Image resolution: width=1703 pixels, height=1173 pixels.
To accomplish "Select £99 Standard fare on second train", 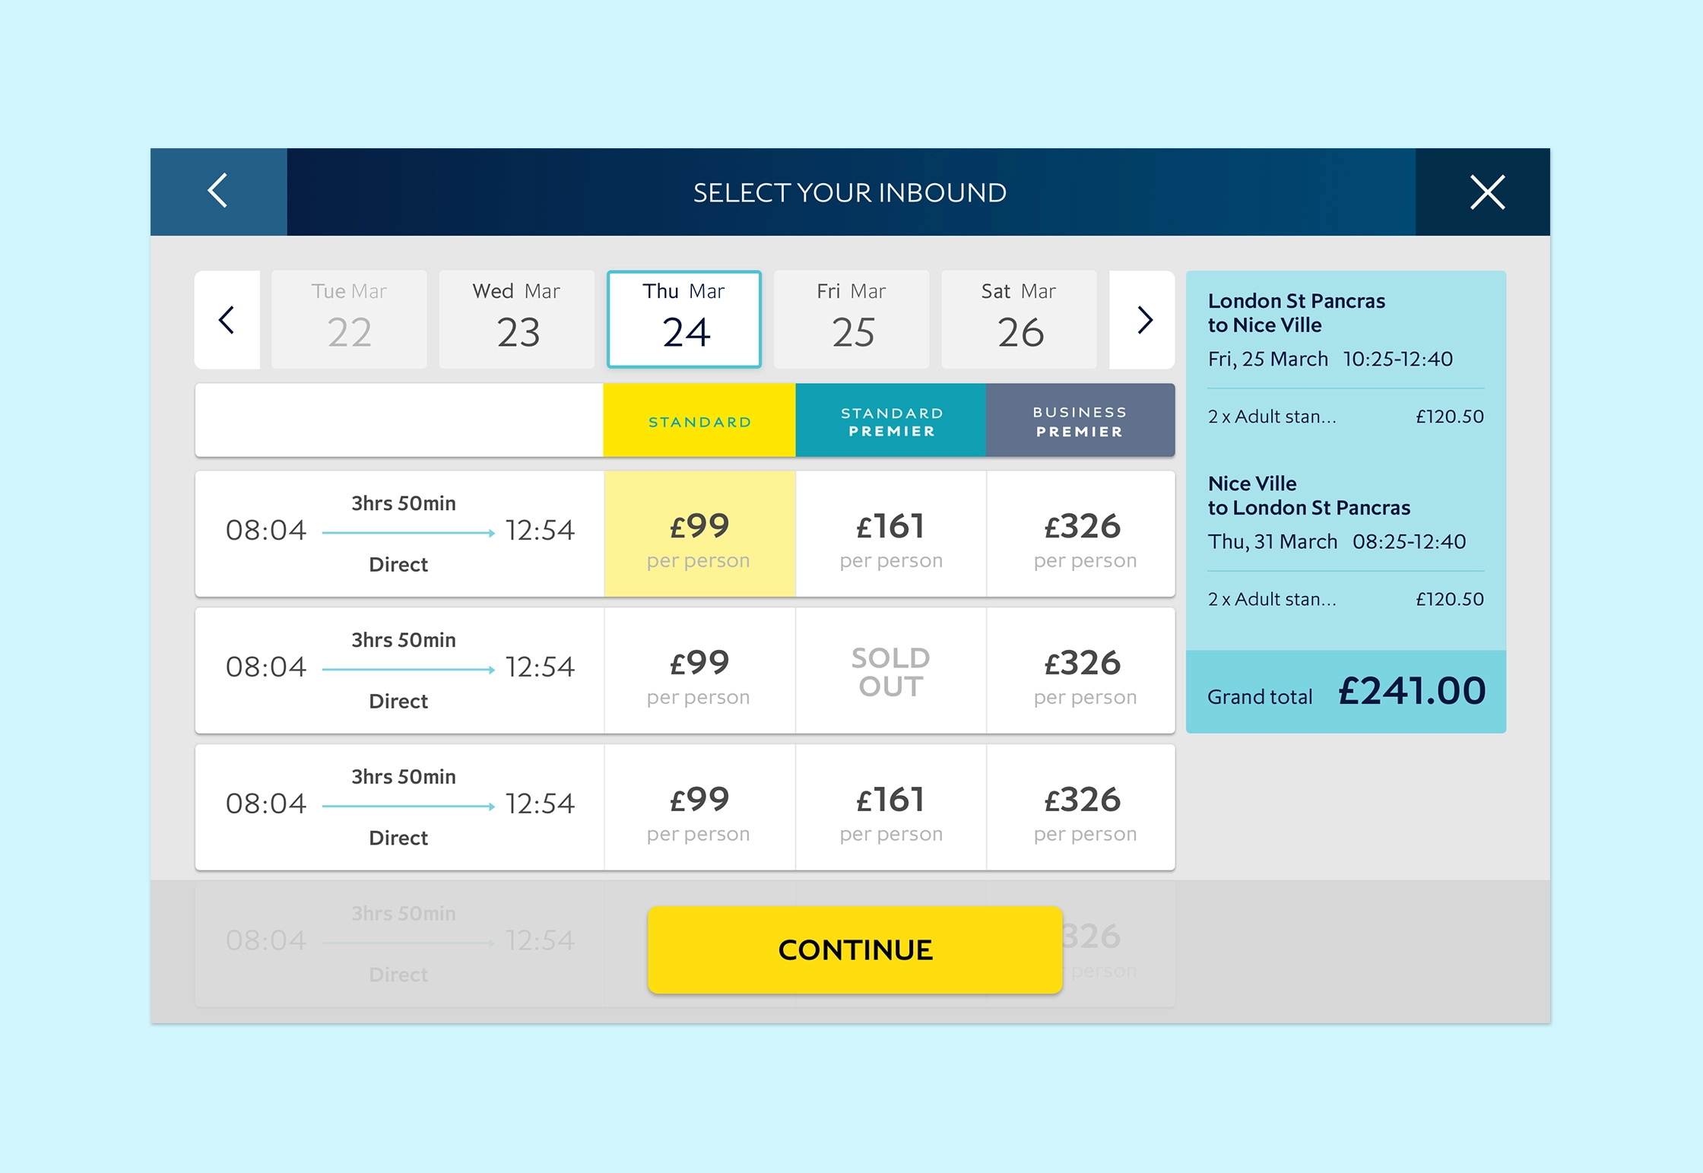I will click(x=699, y=671).
